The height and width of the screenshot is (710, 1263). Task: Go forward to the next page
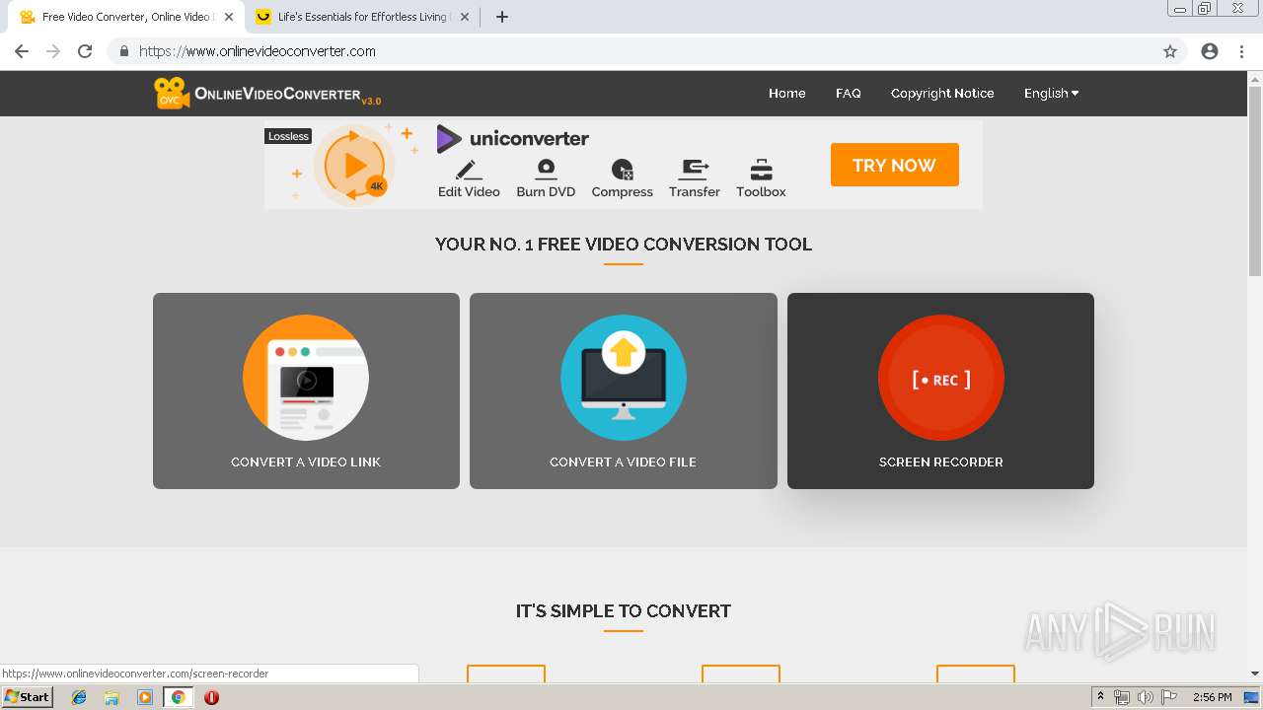53,51
